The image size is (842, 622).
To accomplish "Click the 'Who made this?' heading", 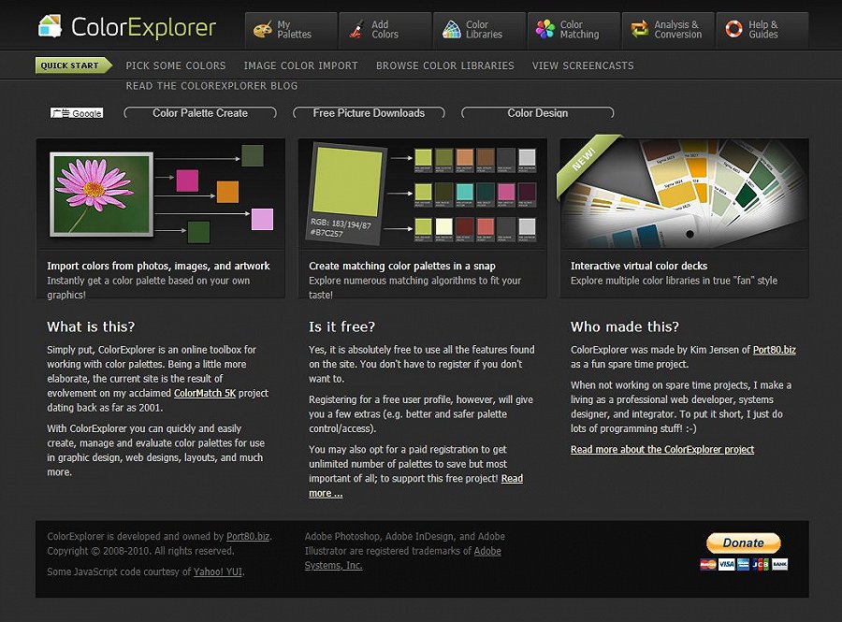I will coord(625,326).
